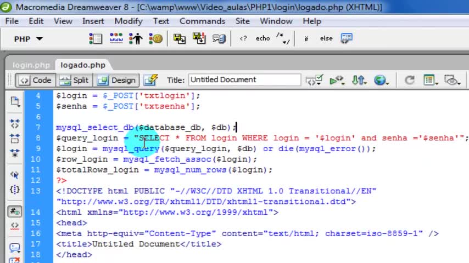Insert PHP Form Variables icon
The height and width of the screenshot is (263, 469).
pos(96,38)
